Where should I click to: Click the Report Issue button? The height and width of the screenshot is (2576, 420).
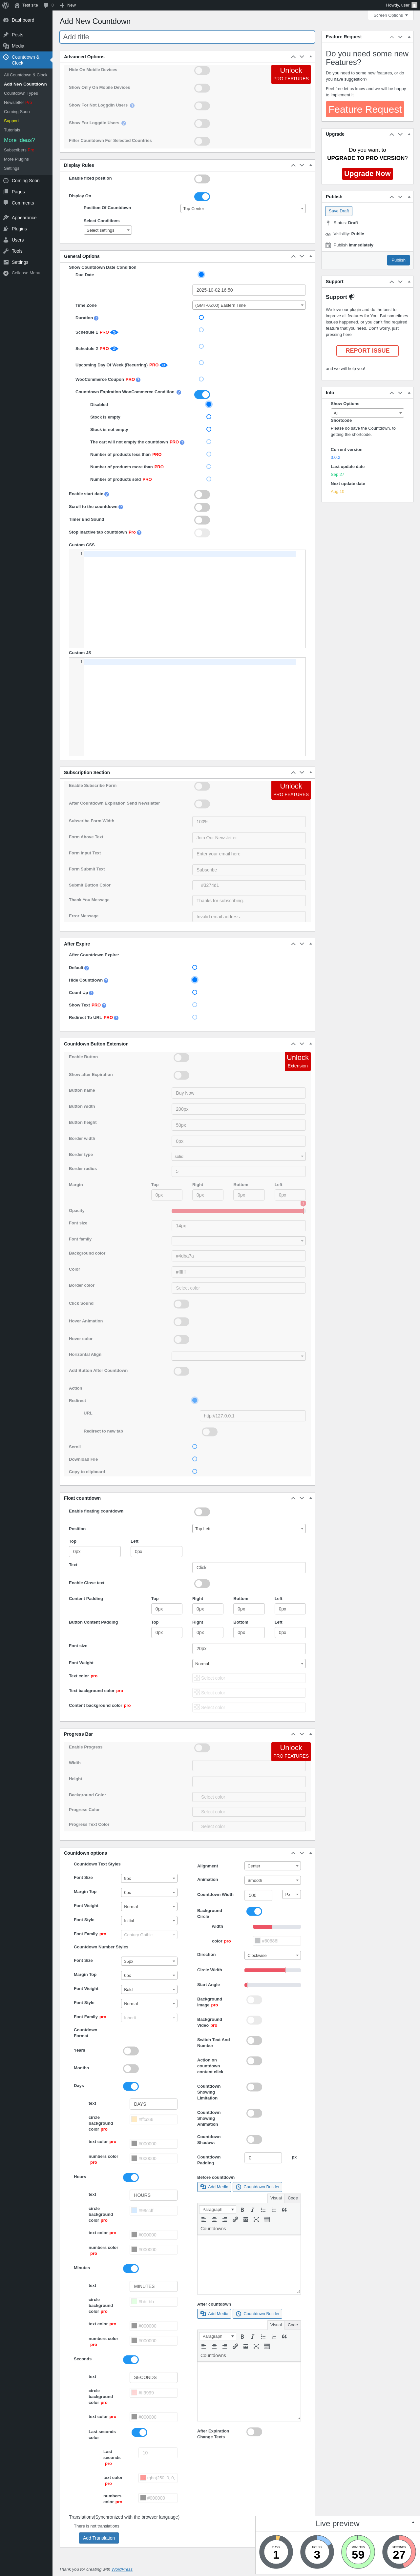[x=367, y=351]
